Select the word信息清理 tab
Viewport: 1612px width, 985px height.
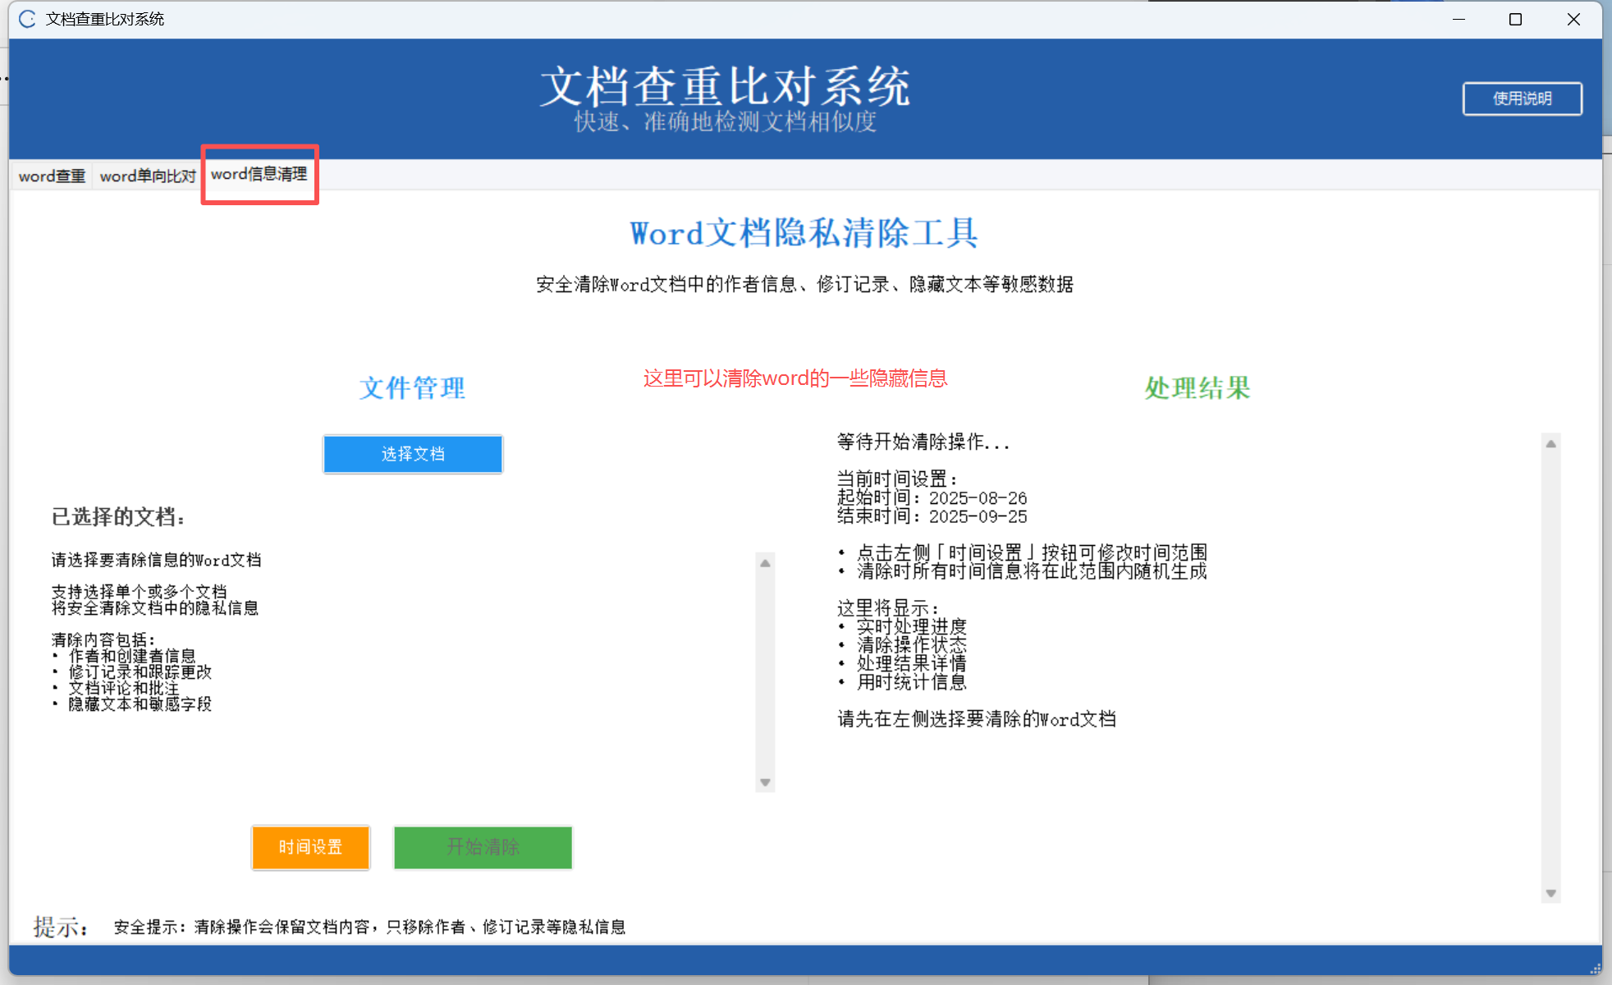[259, 174]
